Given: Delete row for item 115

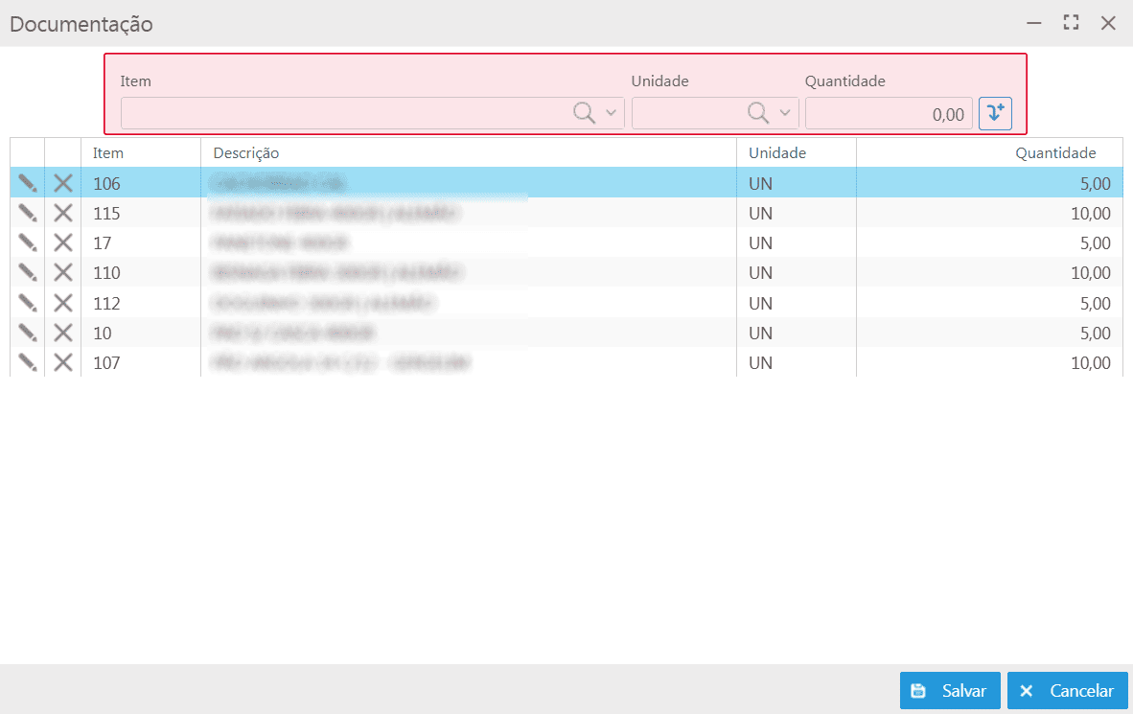Looking at the screenshot, I should click(62, 213).
